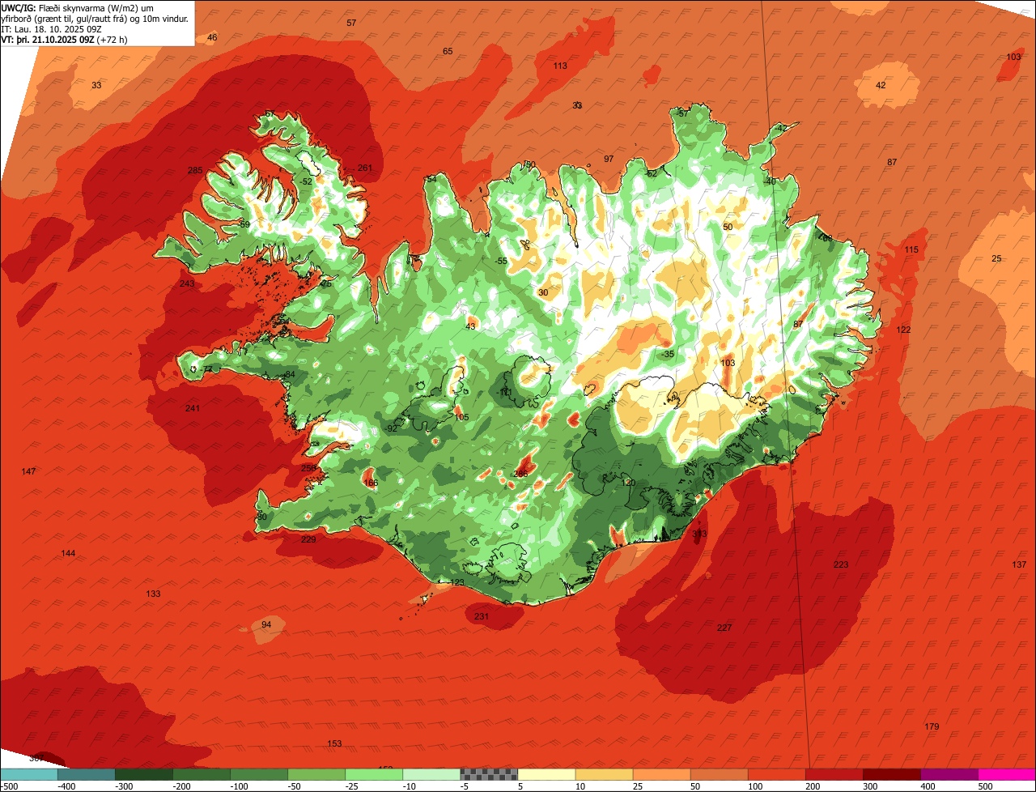Viewport: 1036px width, 792px height.
Task: Click the map value '231'
Action: 482,616
